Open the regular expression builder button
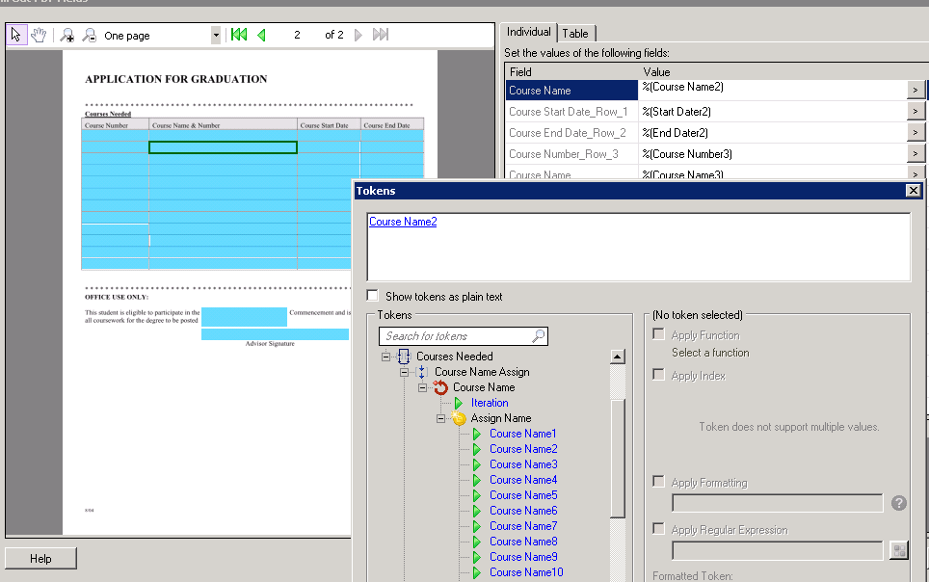The height and width of the screenshot is (582, 929). pos(899,550)
